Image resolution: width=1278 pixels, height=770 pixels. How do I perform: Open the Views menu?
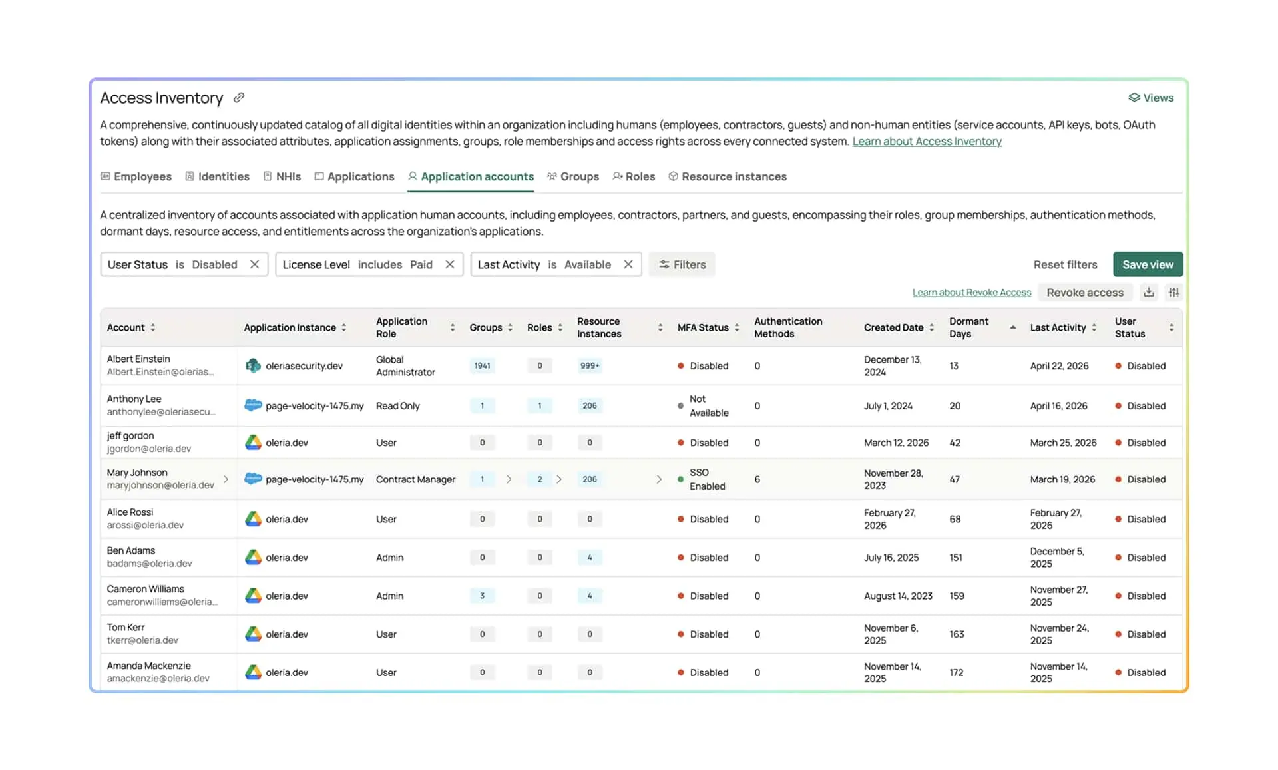click(x=1151, y=98)
